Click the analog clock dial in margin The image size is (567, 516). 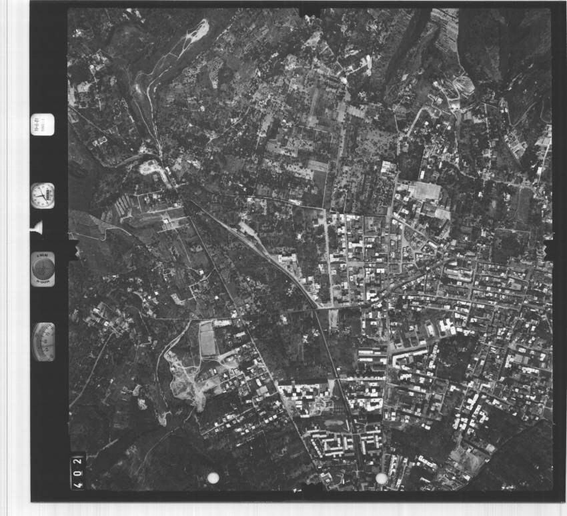click(x=42, y=195)
